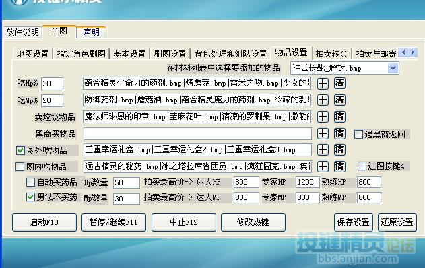This screenshot has height=268, width=425.
Task: Add item to 卖垃圾物品 list with plus
Action: (x=323, y=116)
